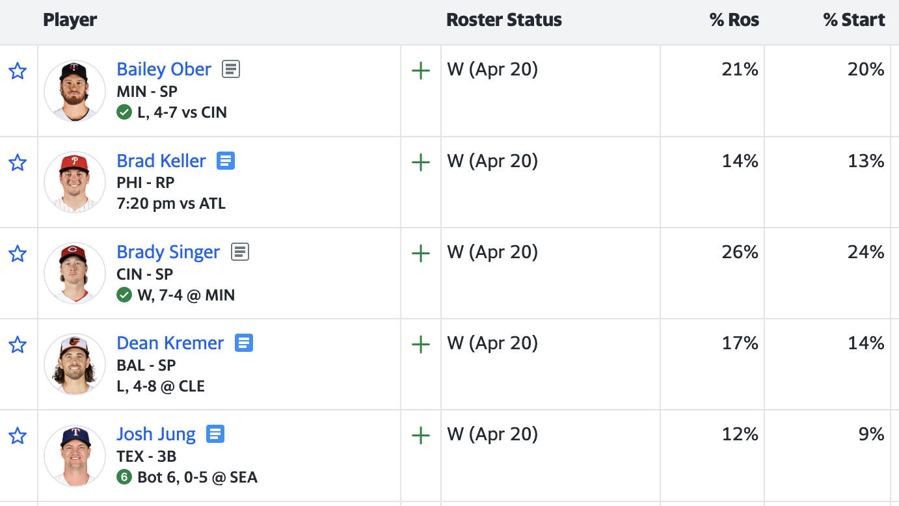The height and width of the screenshot is (506, 899).
Task: Open Brady Singer's player notes icon
Action: [240, 252]
